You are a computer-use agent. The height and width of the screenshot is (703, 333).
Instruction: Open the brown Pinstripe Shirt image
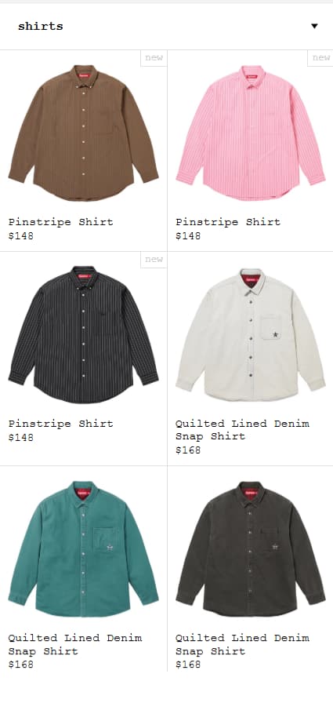[83, 133]
